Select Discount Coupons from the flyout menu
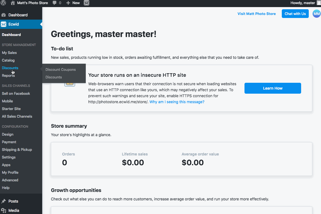Screen dimensions: 321x214 61,70
